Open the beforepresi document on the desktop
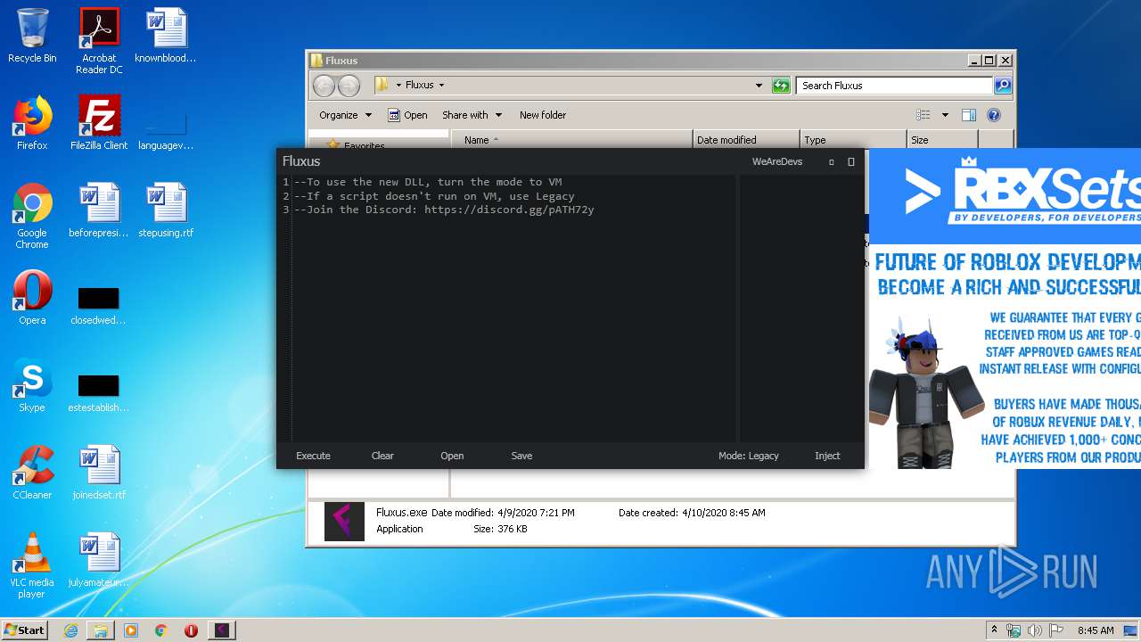Viewport: 1141px width, 642px height. pos(99,210)
